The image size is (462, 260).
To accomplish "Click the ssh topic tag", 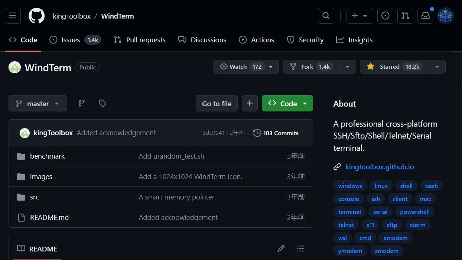I will pyautogui.click(x=376, y=199).
